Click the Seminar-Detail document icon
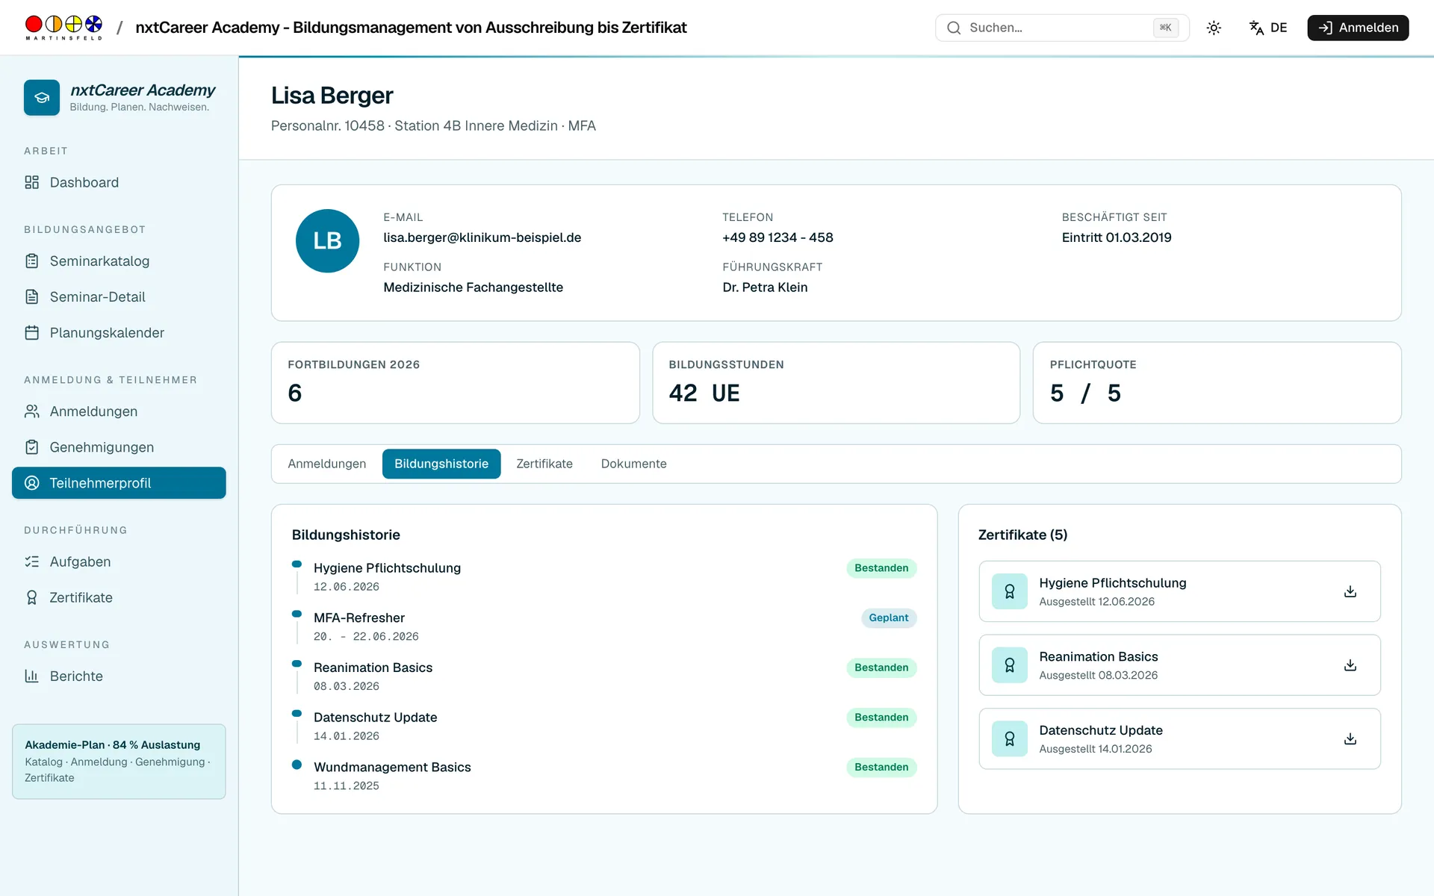The width and height of the screenshot is (1434, 896). tap(31, 297)
